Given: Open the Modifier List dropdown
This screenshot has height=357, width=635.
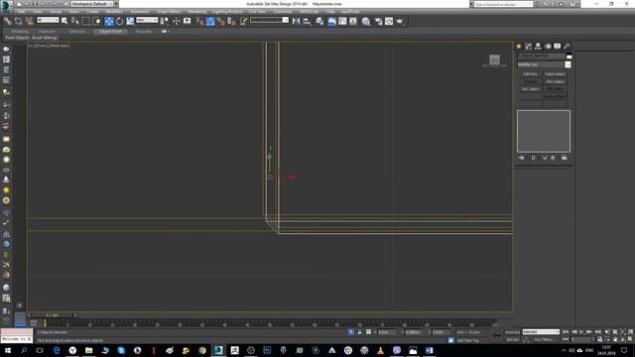Looking at the screenshot, I should (544, 64).
